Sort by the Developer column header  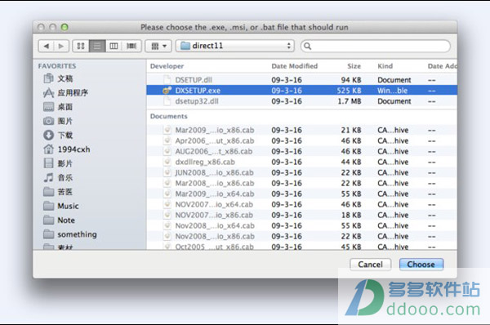tap(167, 66)
